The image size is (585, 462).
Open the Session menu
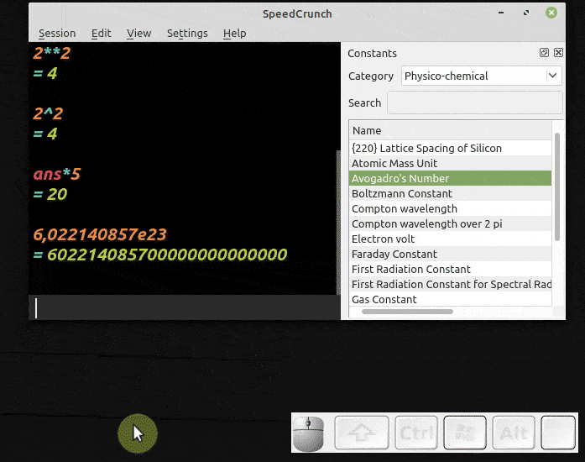[57, 34]
